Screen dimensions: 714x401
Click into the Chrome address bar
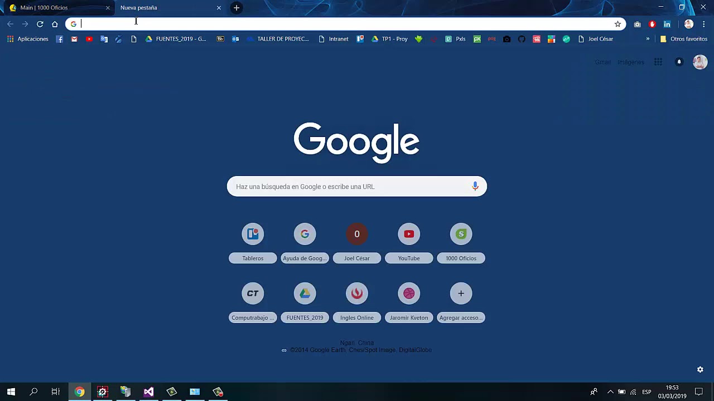pos(346,24)
